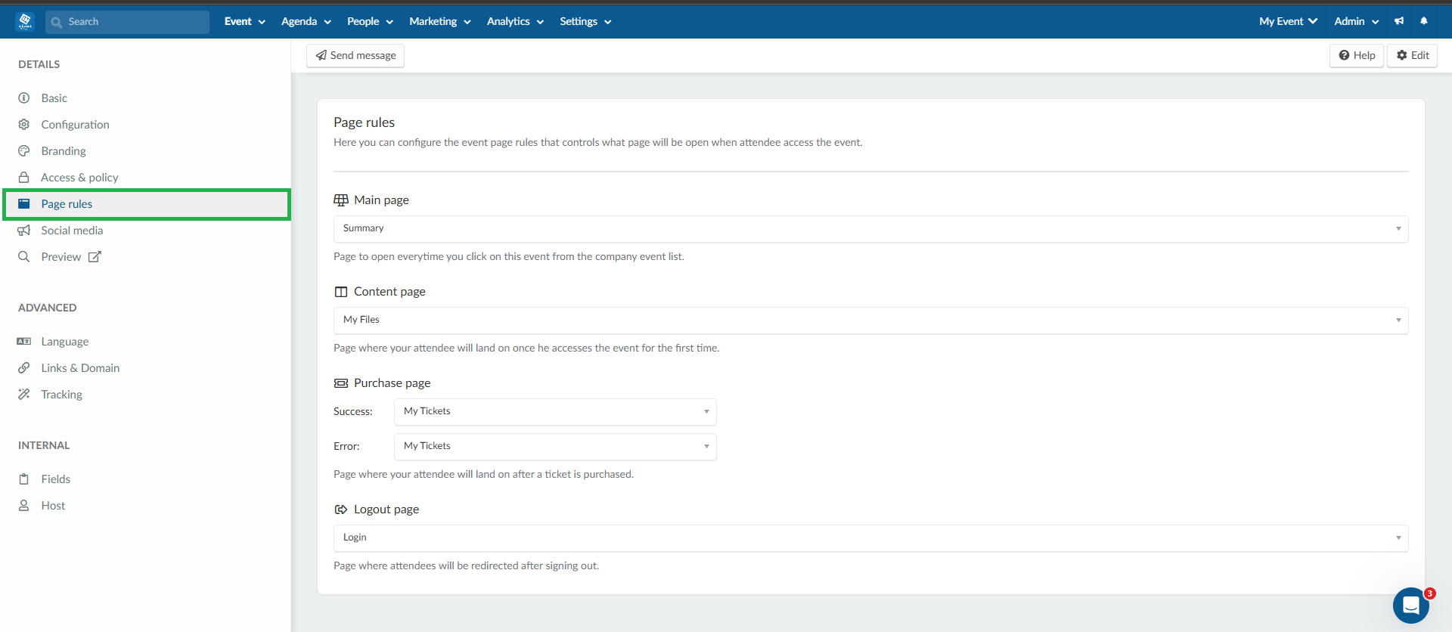Image resolution: width=1452 pixels, height=632 pixels.
Task: Click the Preview external link icon
Action: (95, 256)
